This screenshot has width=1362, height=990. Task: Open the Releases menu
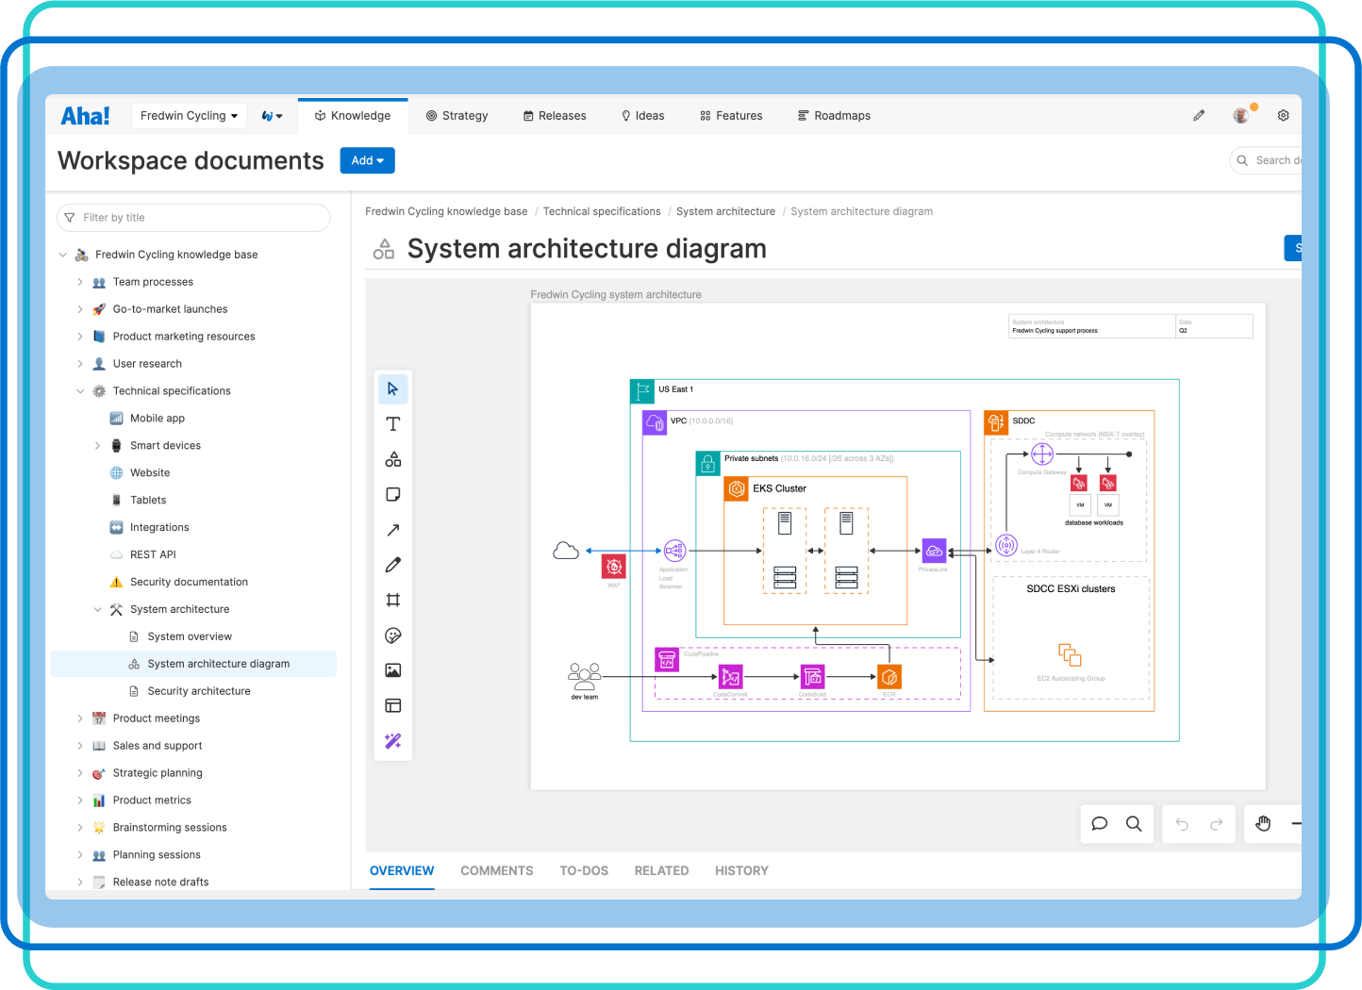[x=555, y=116]
